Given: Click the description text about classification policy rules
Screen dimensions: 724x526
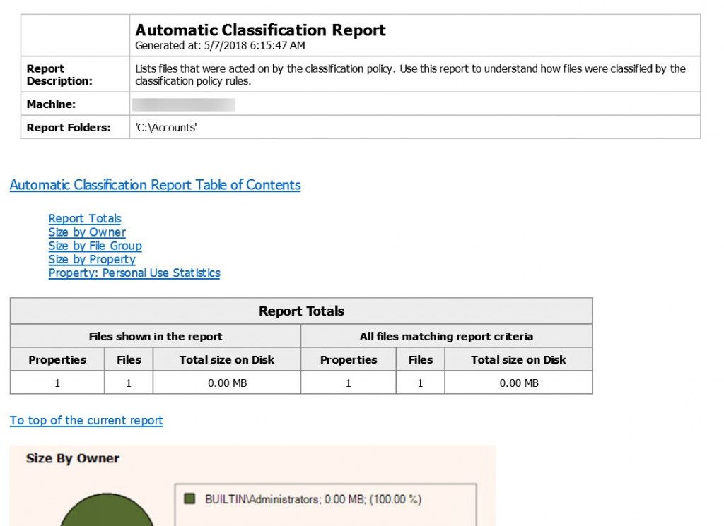Looking at the screenshot, I should (411, 75).
